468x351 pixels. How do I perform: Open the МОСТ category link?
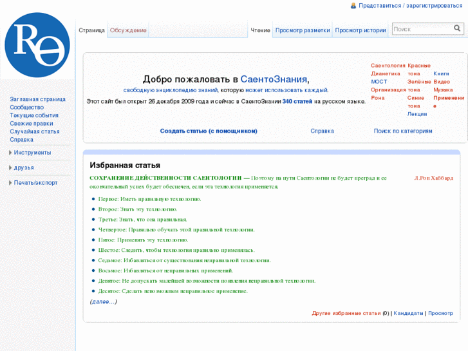coord(379,82)
